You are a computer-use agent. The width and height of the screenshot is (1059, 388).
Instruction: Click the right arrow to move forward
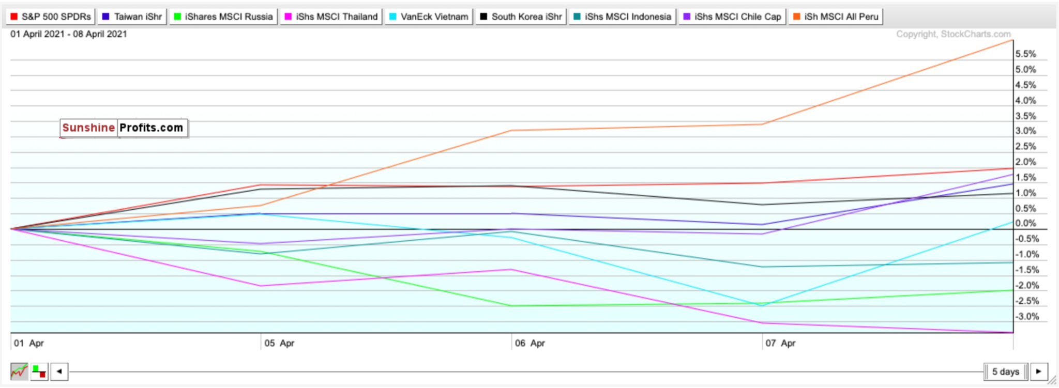pos(1039,371)
